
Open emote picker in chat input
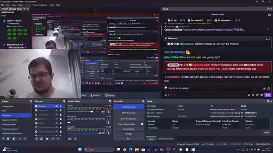point(269,88)
